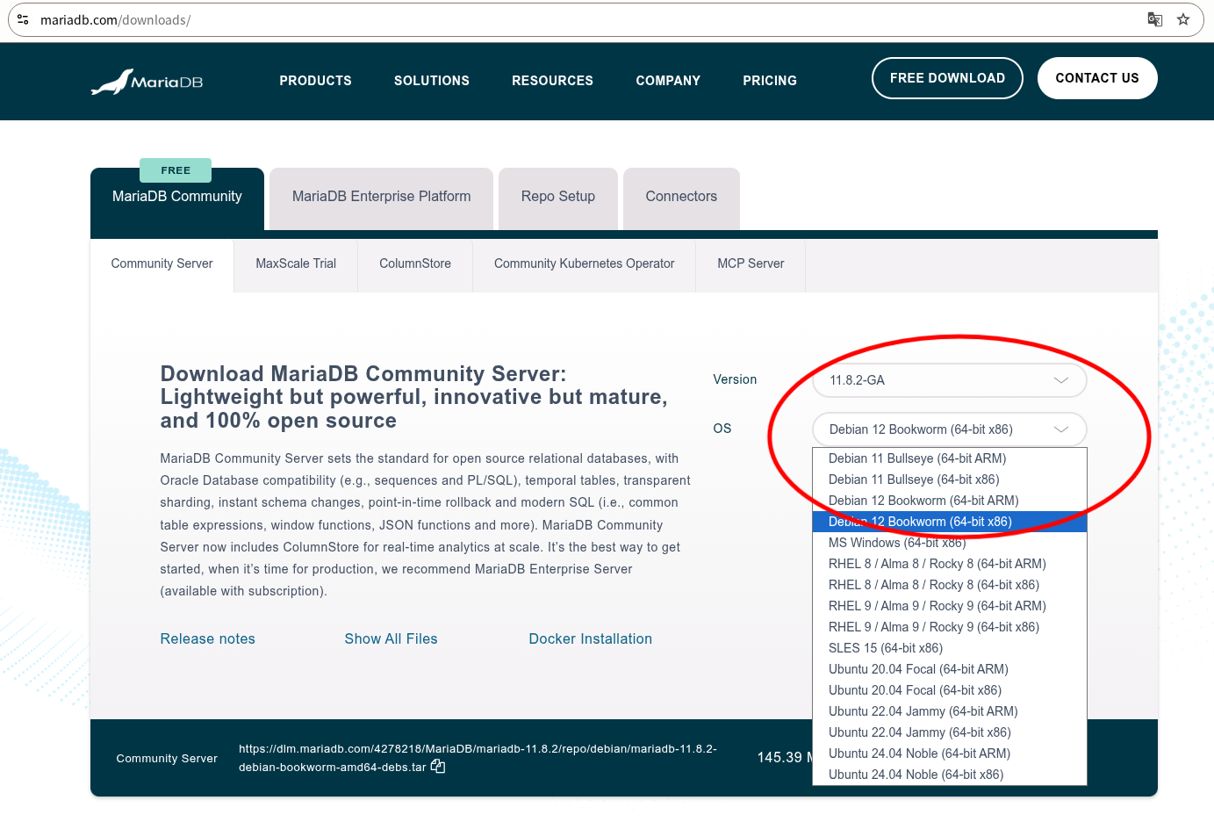The image size is (1214, 822).
Task: Open the Release notes link
Action: point(208,639)
